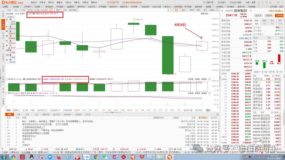Screen dimensions: 285x160
Task: Click the orange 交易 button
Action: (x=279, y=15)
